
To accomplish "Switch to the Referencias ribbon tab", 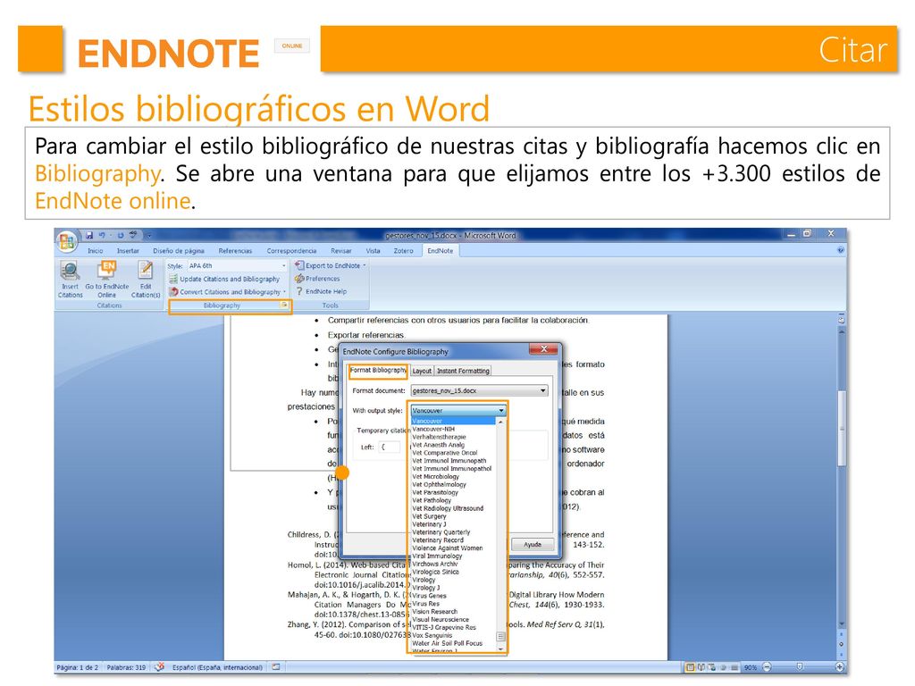I will pyautogui.click(x=235, y=251).
